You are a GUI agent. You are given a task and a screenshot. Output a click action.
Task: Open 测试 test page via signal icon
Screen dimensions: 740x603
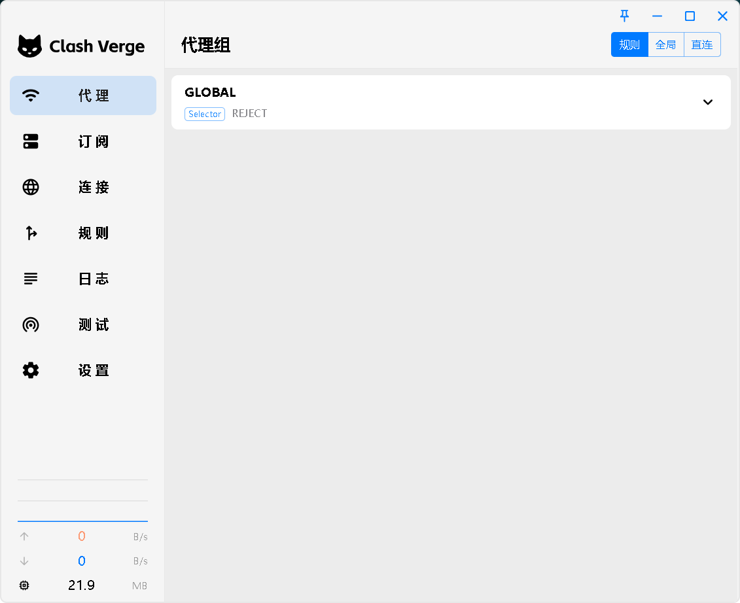pyautogui.click(x=30, y=324)
